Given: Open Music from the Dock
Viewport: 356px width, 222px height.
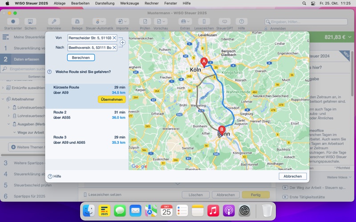Looking at the screenshot, I should [x=213, y=211].
